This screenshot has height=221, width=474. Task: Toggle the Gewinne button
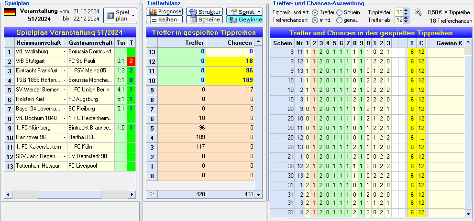[x=244, y=20]
